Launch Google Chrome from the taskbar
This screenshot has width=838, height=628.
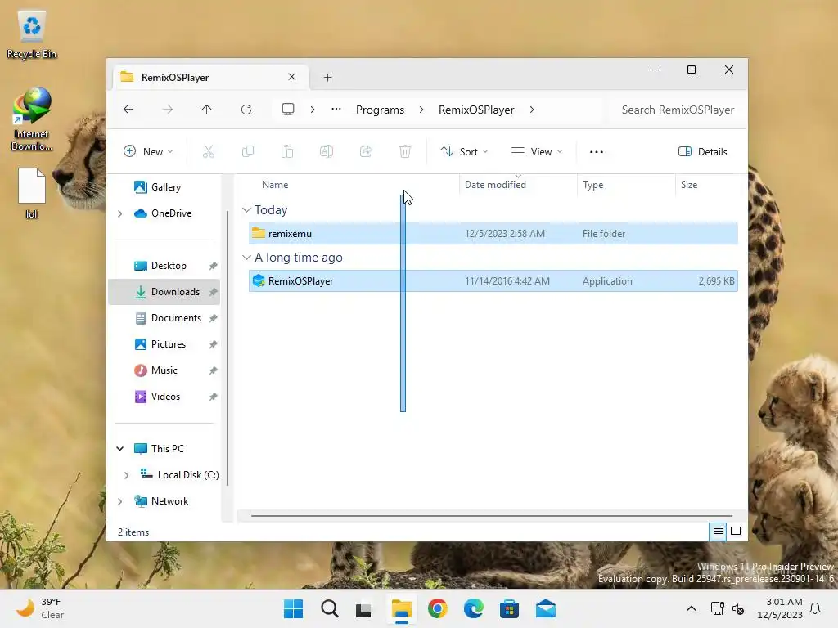(x=438, y=608)
